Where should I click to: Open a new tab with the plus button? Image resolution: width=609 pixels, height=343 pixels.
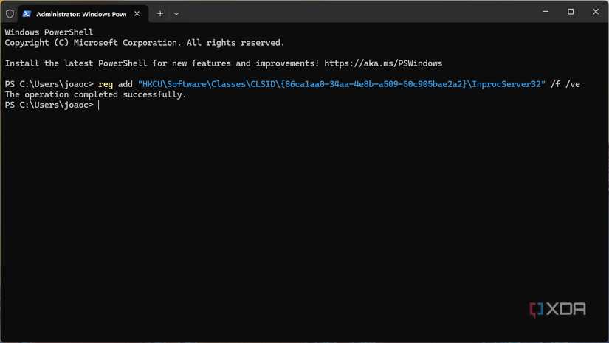point(160,13)
